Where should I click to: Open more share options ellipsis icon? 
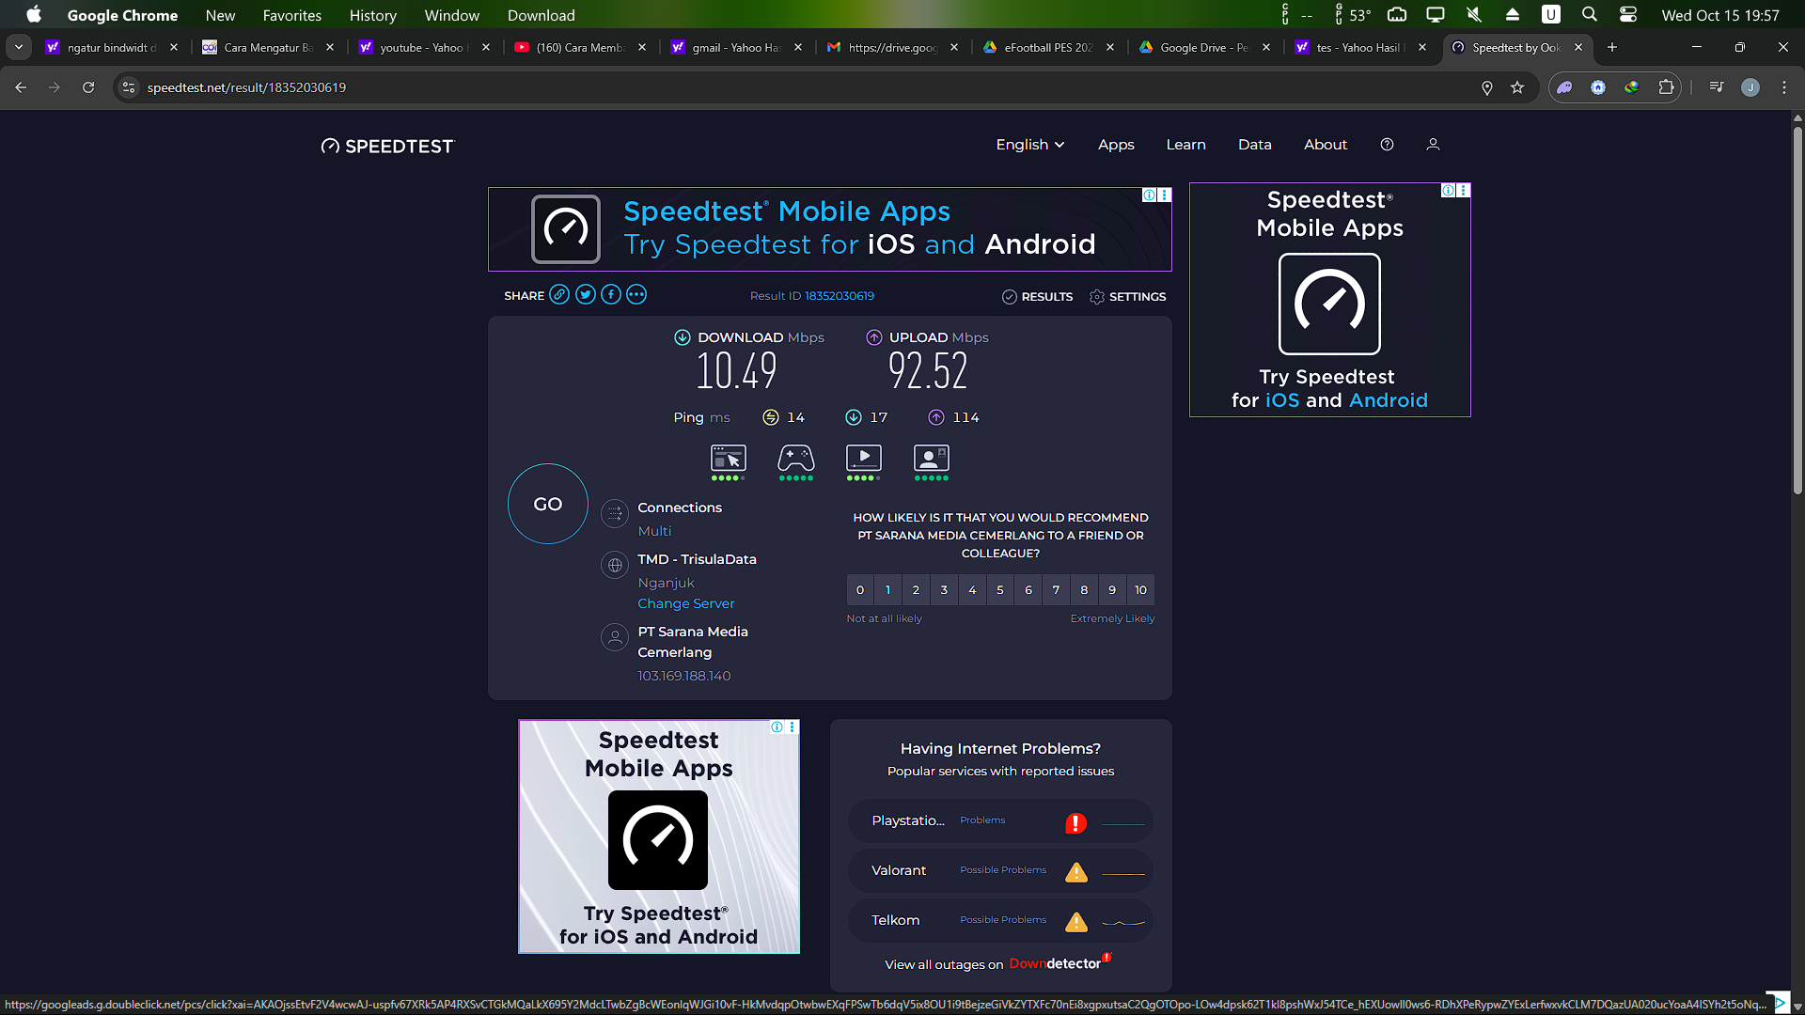(636, 295)
